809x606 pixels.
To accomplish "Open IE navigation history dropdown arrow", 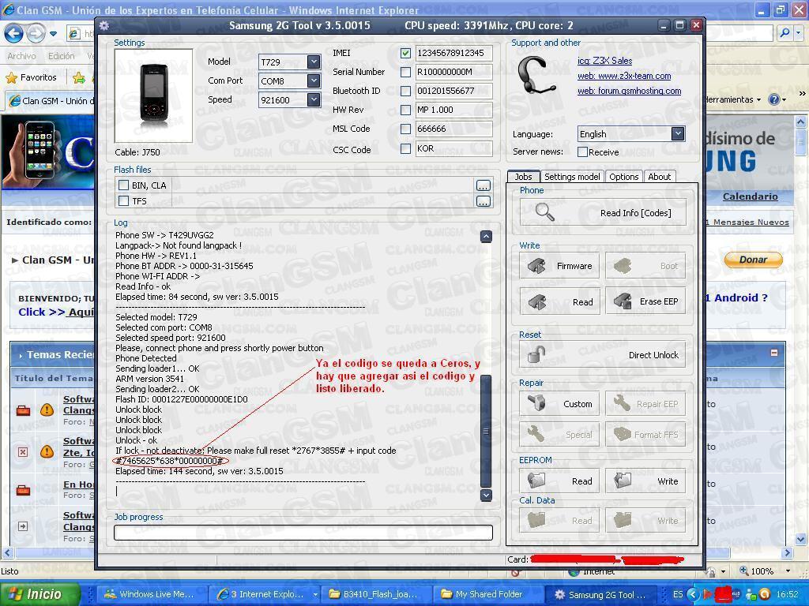I will (53, 34).
